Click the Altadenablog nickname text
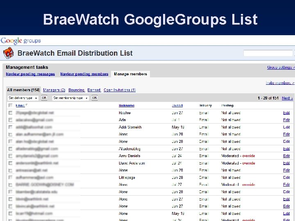295x221 pixels. tap(129, 149)
